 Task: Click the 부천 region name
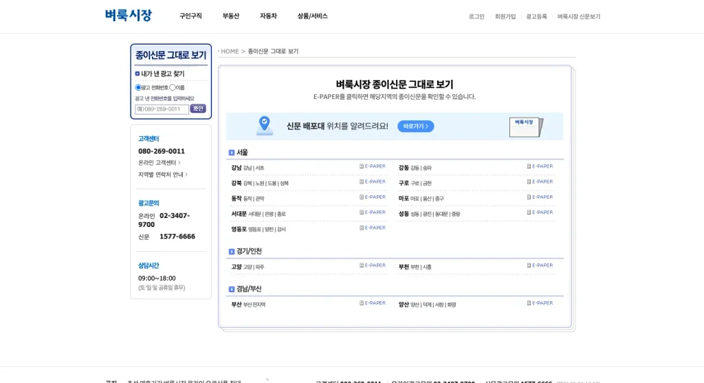[404, 267]
